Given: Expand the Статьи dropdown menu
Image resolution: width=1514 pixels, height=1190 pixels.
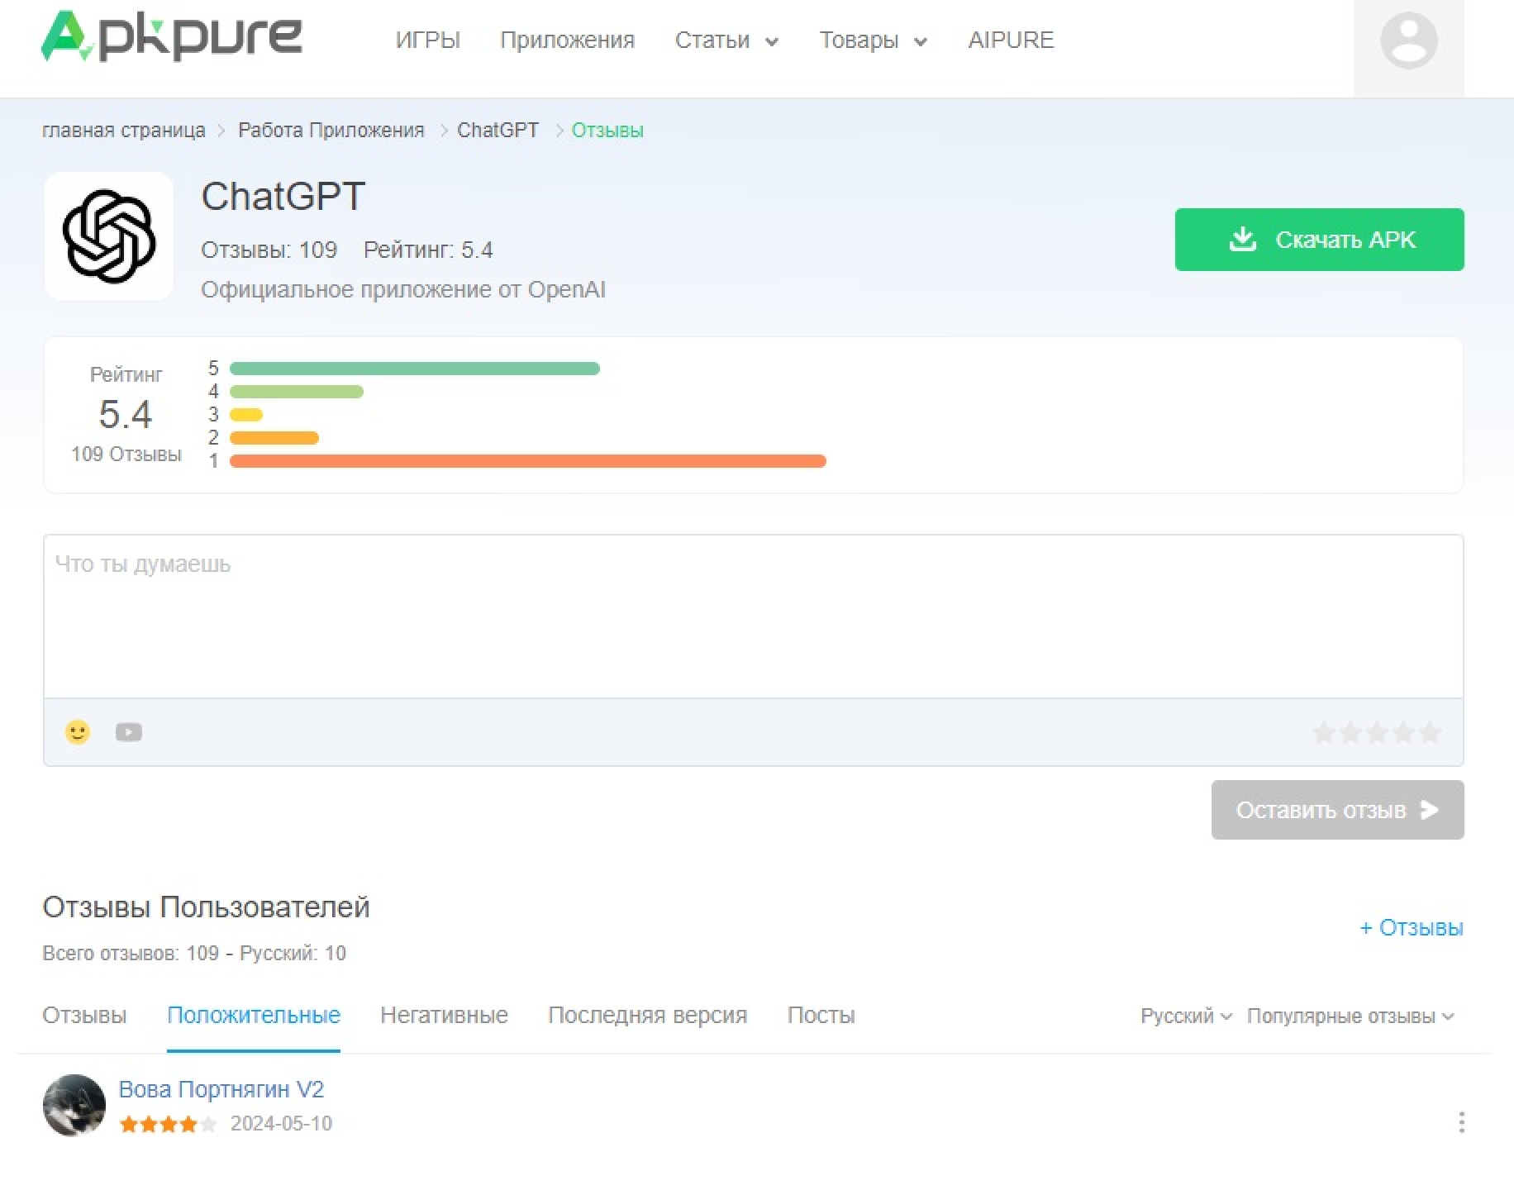Looking at the screenshot, I should 726,40.
